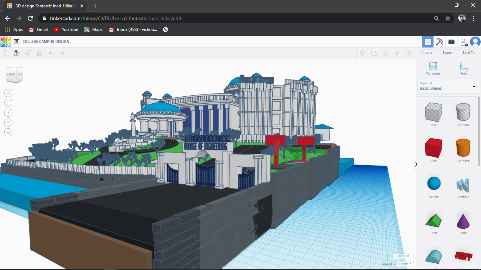Click the COLLEGE CAMPUS DESIGN title

46,41
